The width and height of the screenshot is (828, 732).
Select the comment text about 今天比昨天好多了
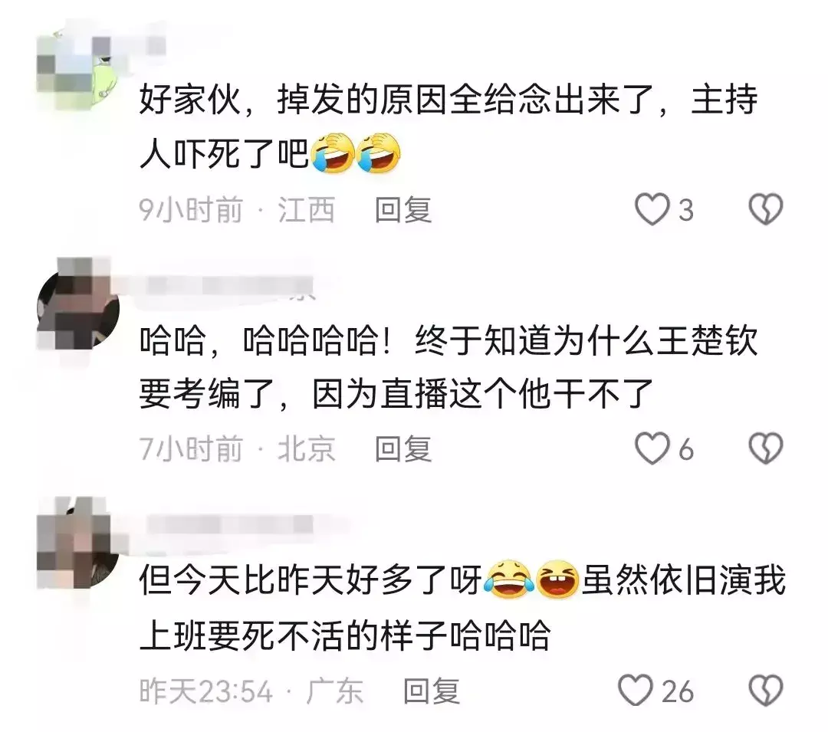click(462, 607)
